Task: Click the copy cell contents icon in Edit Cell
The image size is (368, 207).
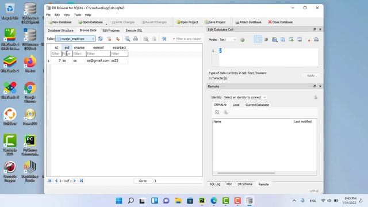Action: pyautogui.click(x=283, y=40)
